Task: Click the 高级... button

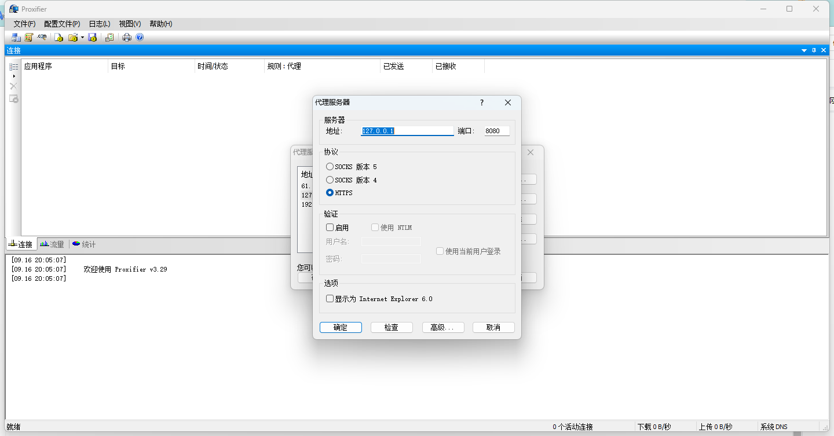Action: tap(443, 327)
